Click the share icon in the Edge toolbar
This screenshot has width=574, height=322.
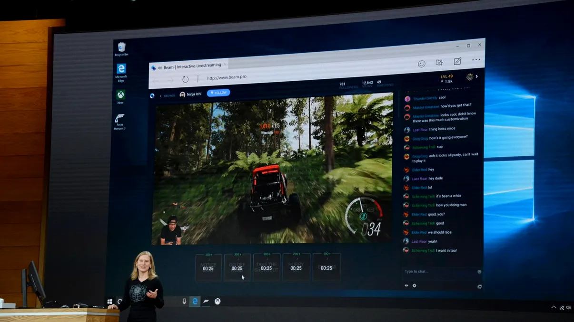click(439, 62)
